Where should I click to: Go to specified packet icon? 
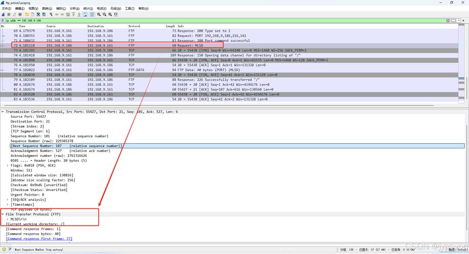pos(68,14)
